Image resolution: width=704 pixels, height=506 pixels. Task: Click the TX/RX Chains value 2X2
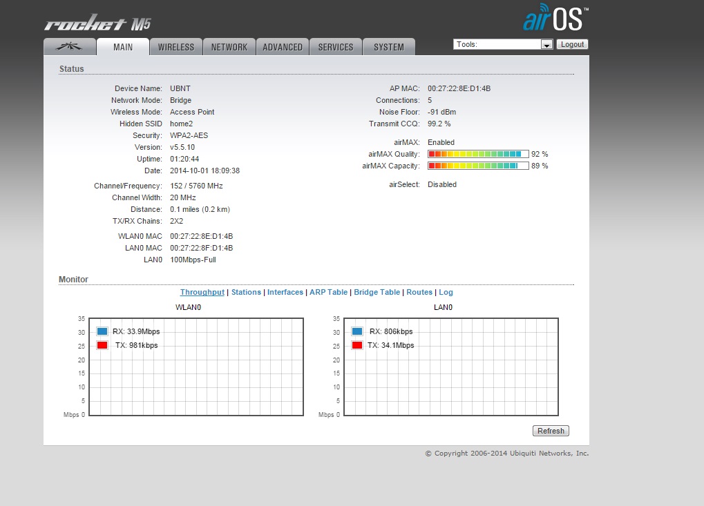pyautogui.click(x=176, y=221)
